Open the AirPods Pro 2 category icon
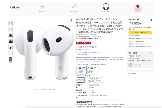The width and height of the screenshot is (162, 108). coord(74,6)
